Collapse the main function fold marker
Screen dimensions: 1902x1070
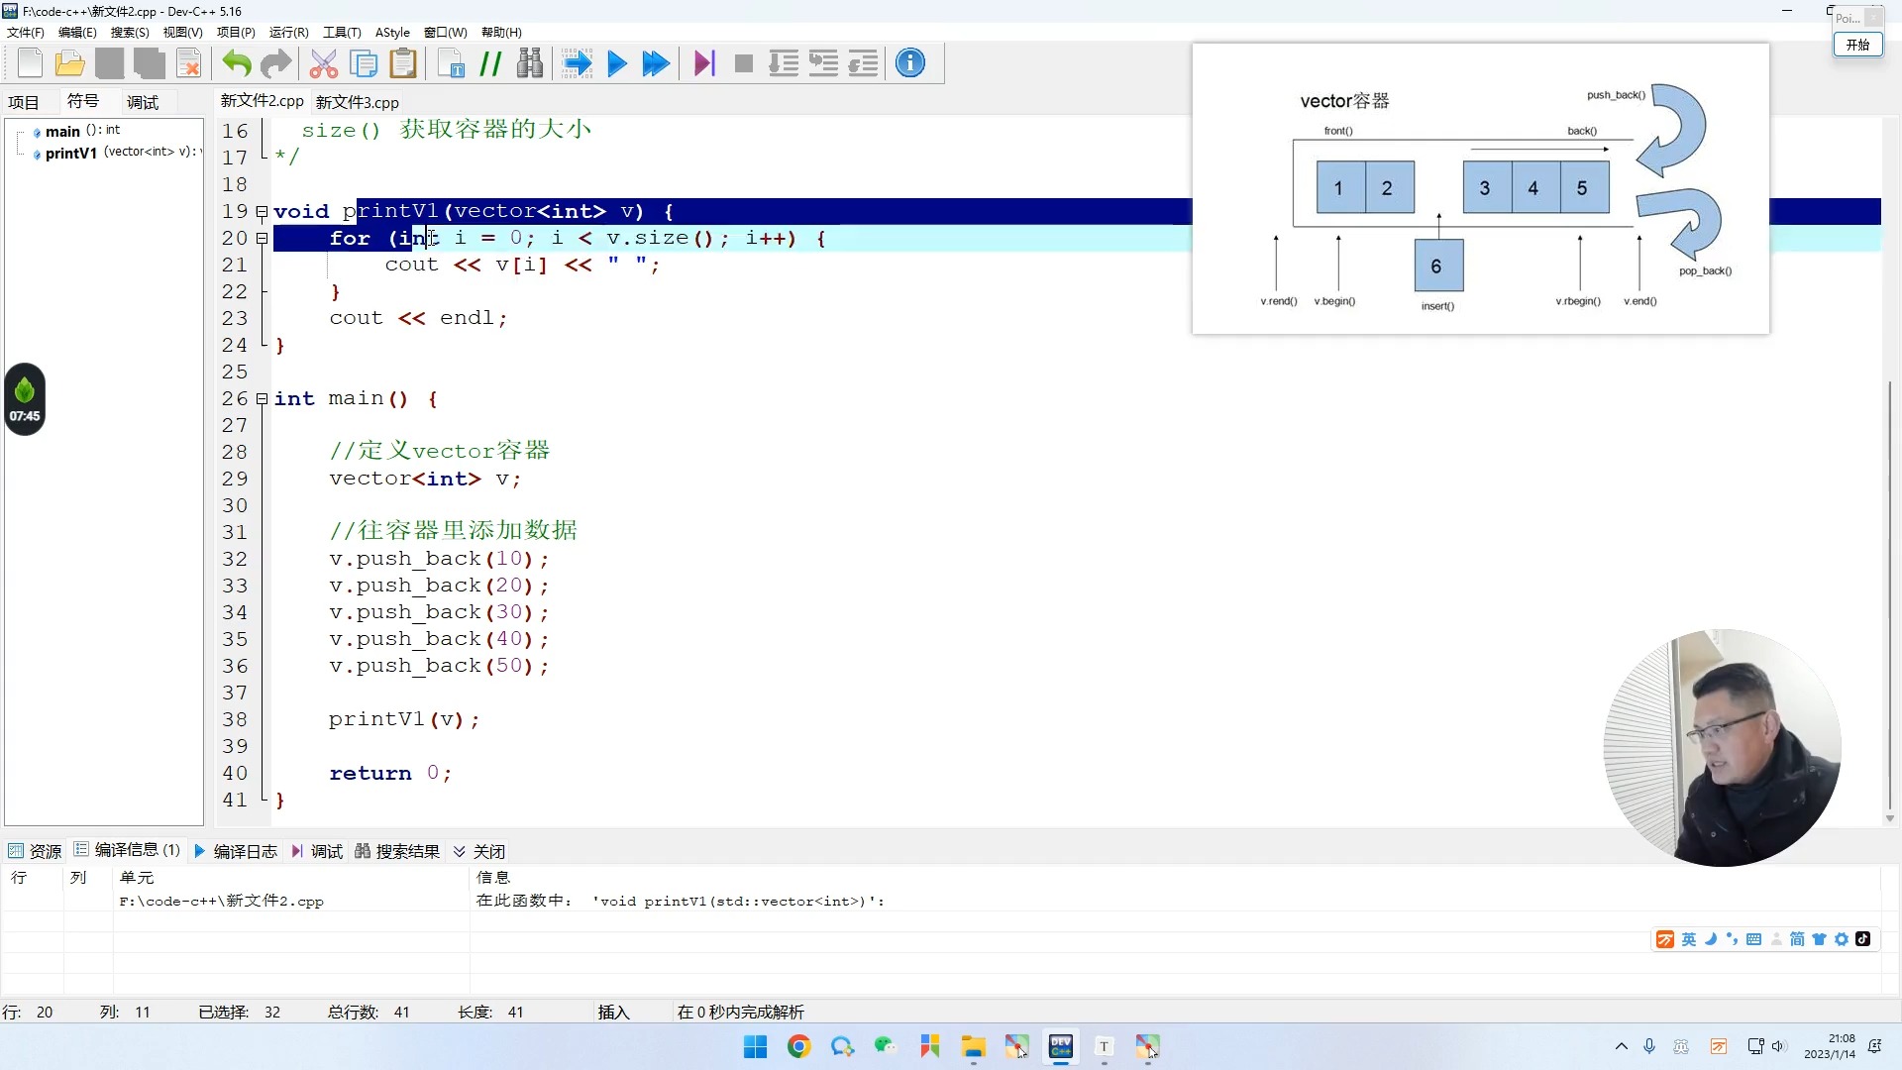(x=262, y=399)
